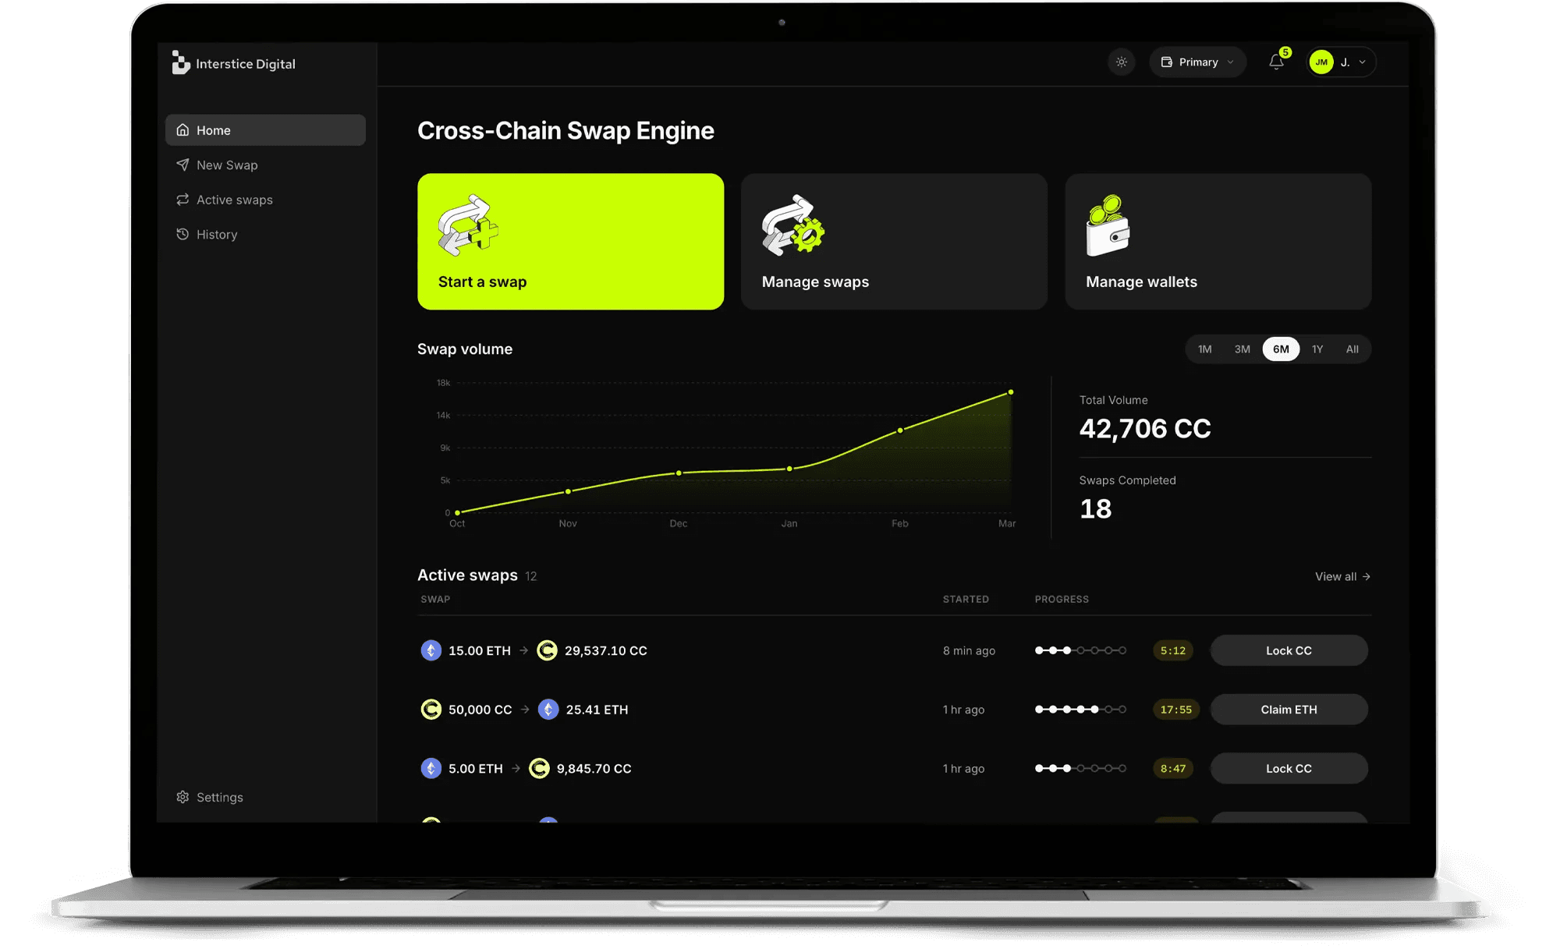Click the Feb data point on chart
Image resolution: width=1560 pixels, height=949 pixels.
click(x=900, y=430)
